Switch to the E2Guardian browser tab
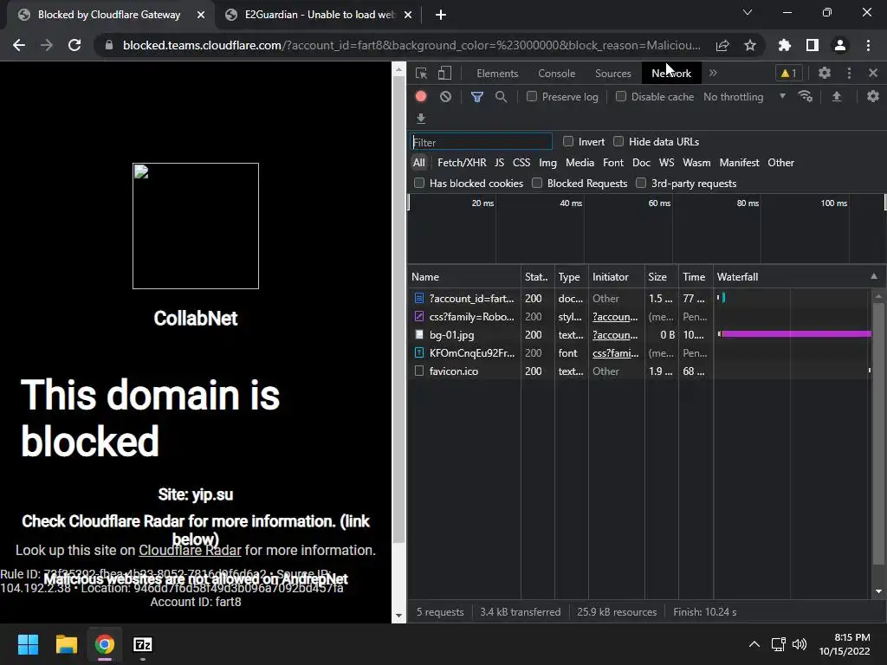The height and width of the screenshot is (665, 887). [x=320, y=15]
